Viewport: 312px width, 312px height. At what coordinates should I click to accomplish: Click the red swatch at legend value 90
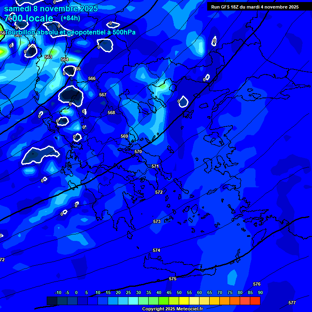coord(255,301)
